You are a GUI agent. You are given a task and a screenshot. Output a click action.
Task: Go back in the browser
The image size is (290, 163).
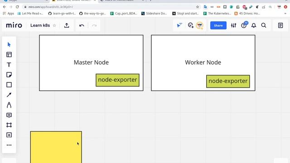coord(5,7)
